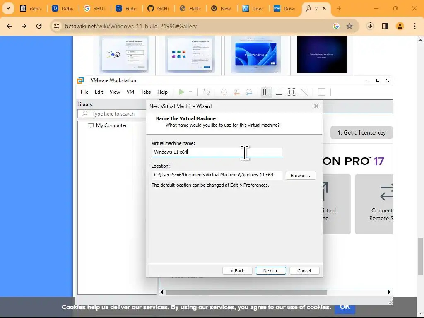
Task: Switch to the 'GitHu' browser tab
Action: coord(159,8)
